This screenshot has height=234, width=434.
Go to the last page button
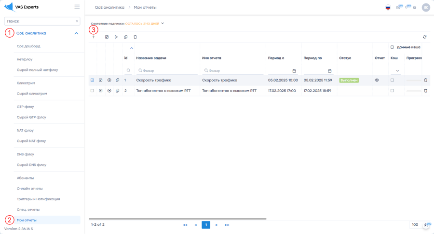(x=227, y=225)
